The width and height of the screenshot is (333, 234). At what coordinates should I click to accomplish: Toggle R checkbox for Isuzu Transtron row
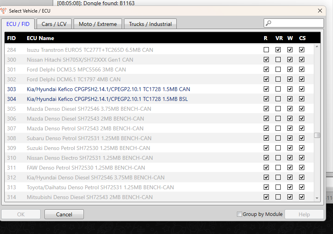[266, 50]
